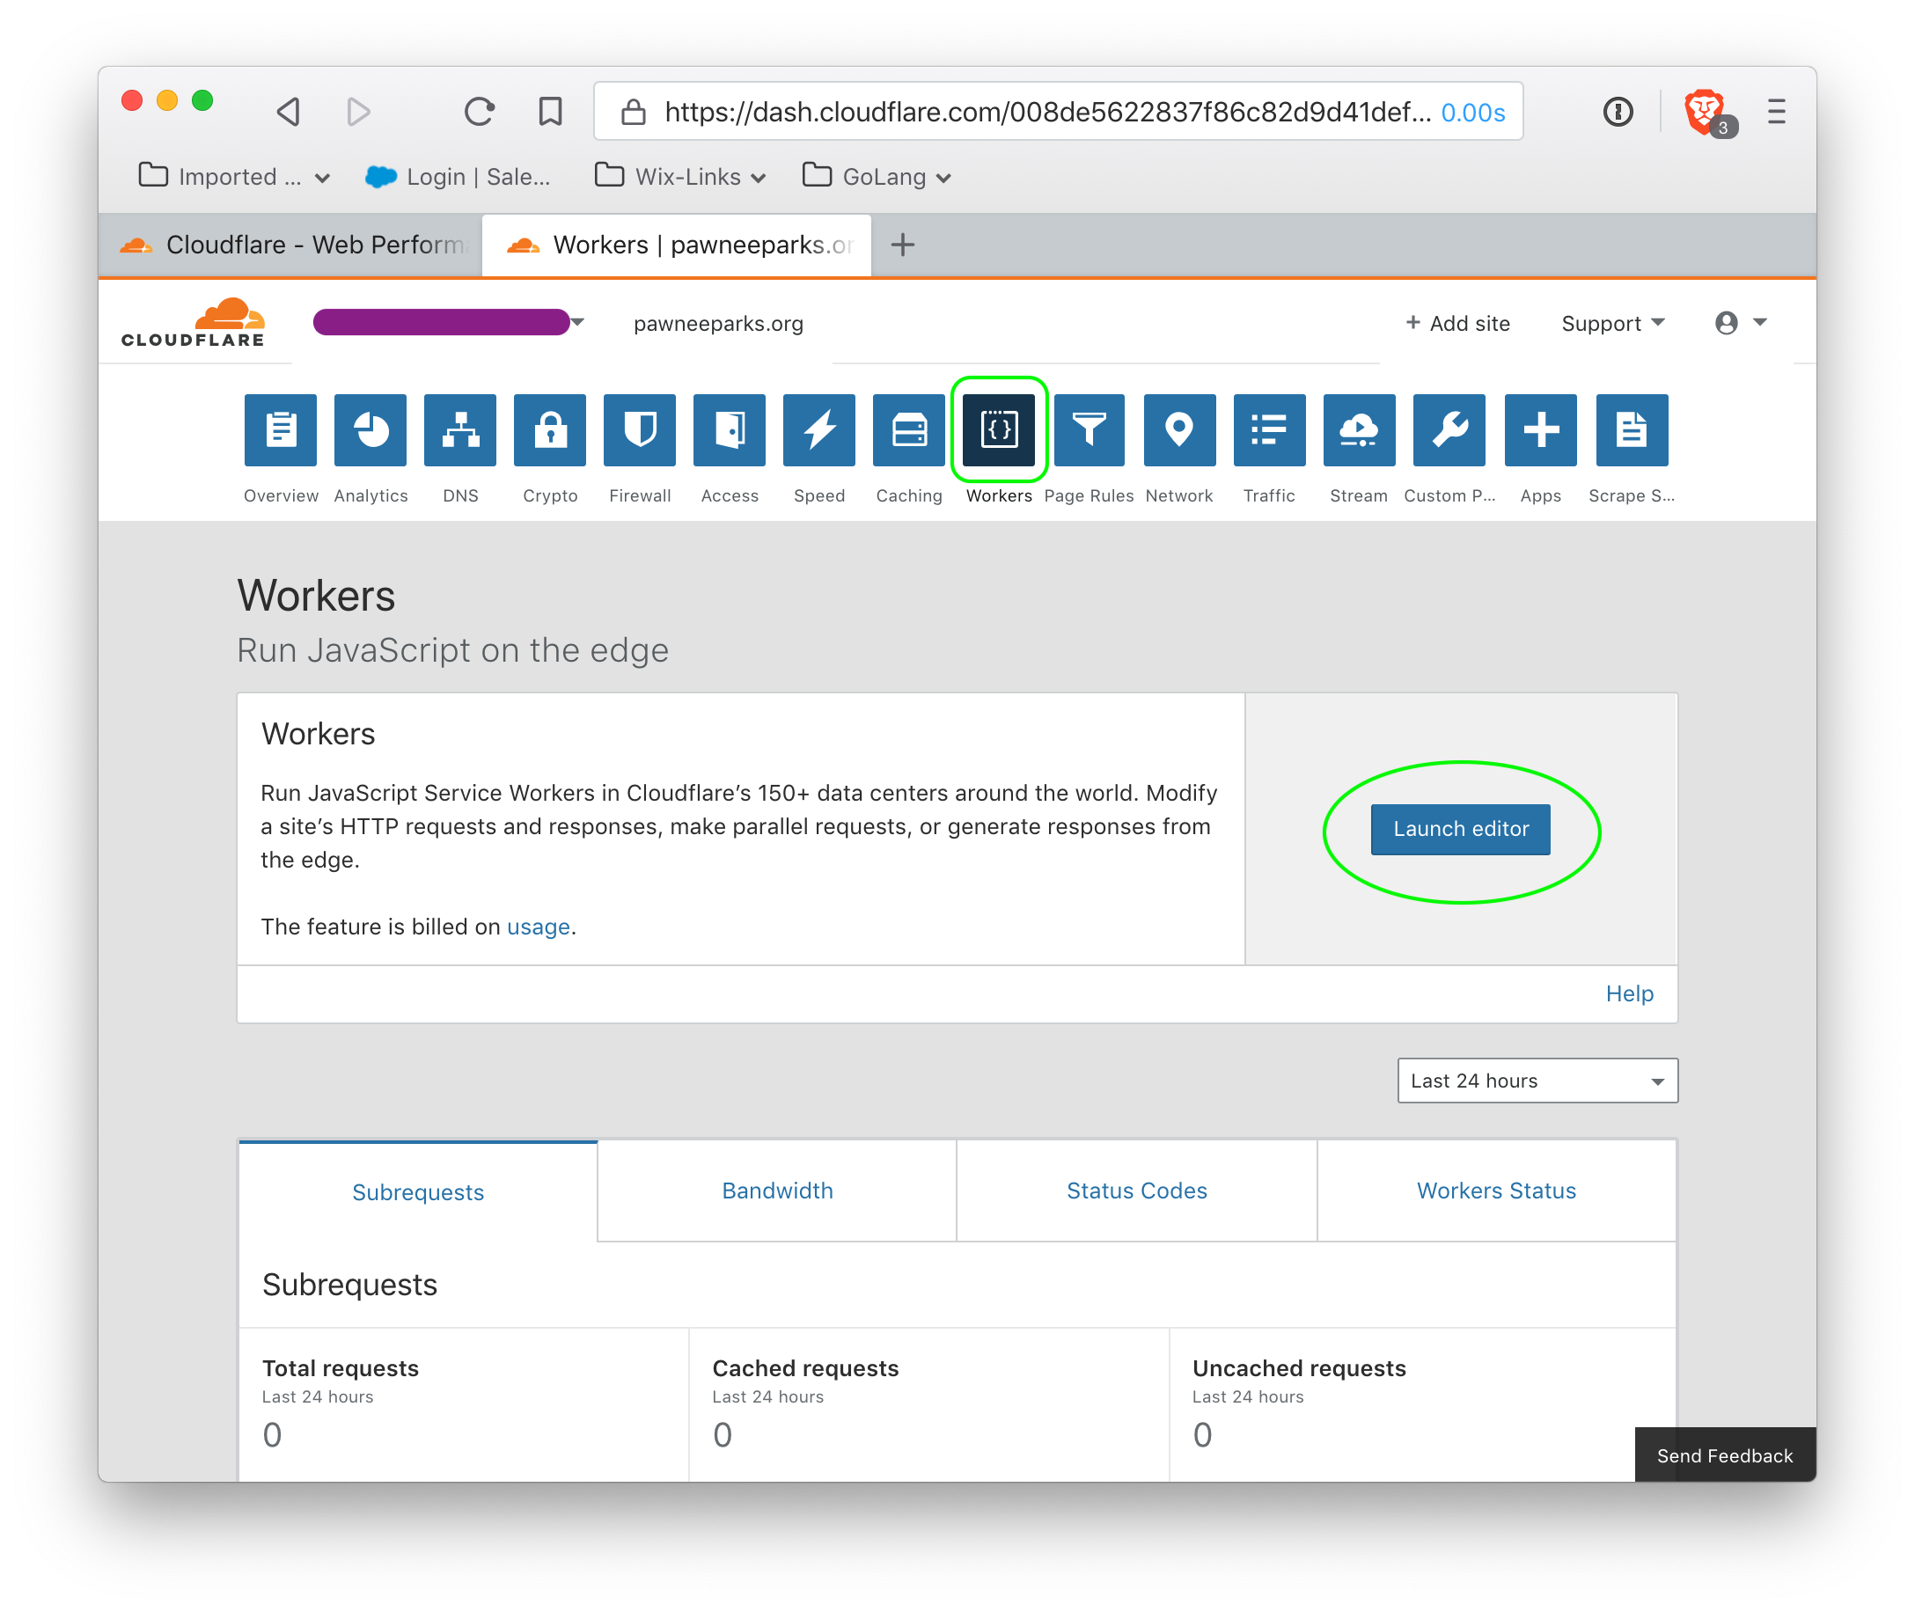
Task: Open the user profile dropdown
Action: point(1741,323)
